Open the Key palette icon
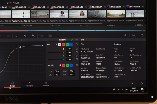Screen dimensions: 157x104 (33, 36)
